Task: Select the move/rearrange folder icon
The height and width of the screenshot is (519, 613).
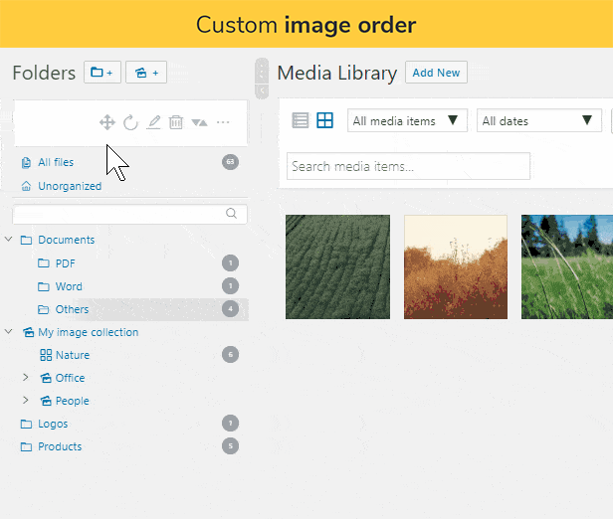Action: [107, 122]
